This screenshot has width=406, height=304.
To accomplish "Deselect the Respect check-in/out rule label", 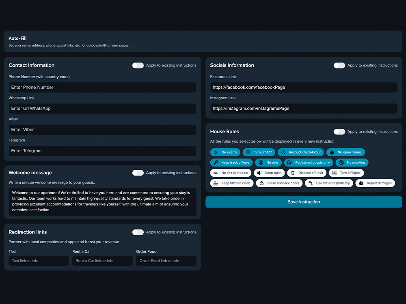I will coord(305,152).
